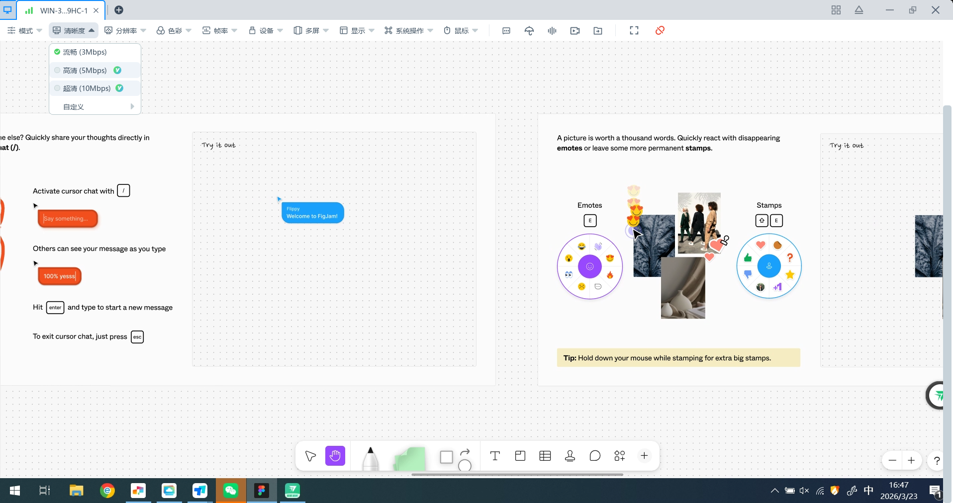Open the stamp tool
Screen dimensions: 953x503
[x=570, y=456]
